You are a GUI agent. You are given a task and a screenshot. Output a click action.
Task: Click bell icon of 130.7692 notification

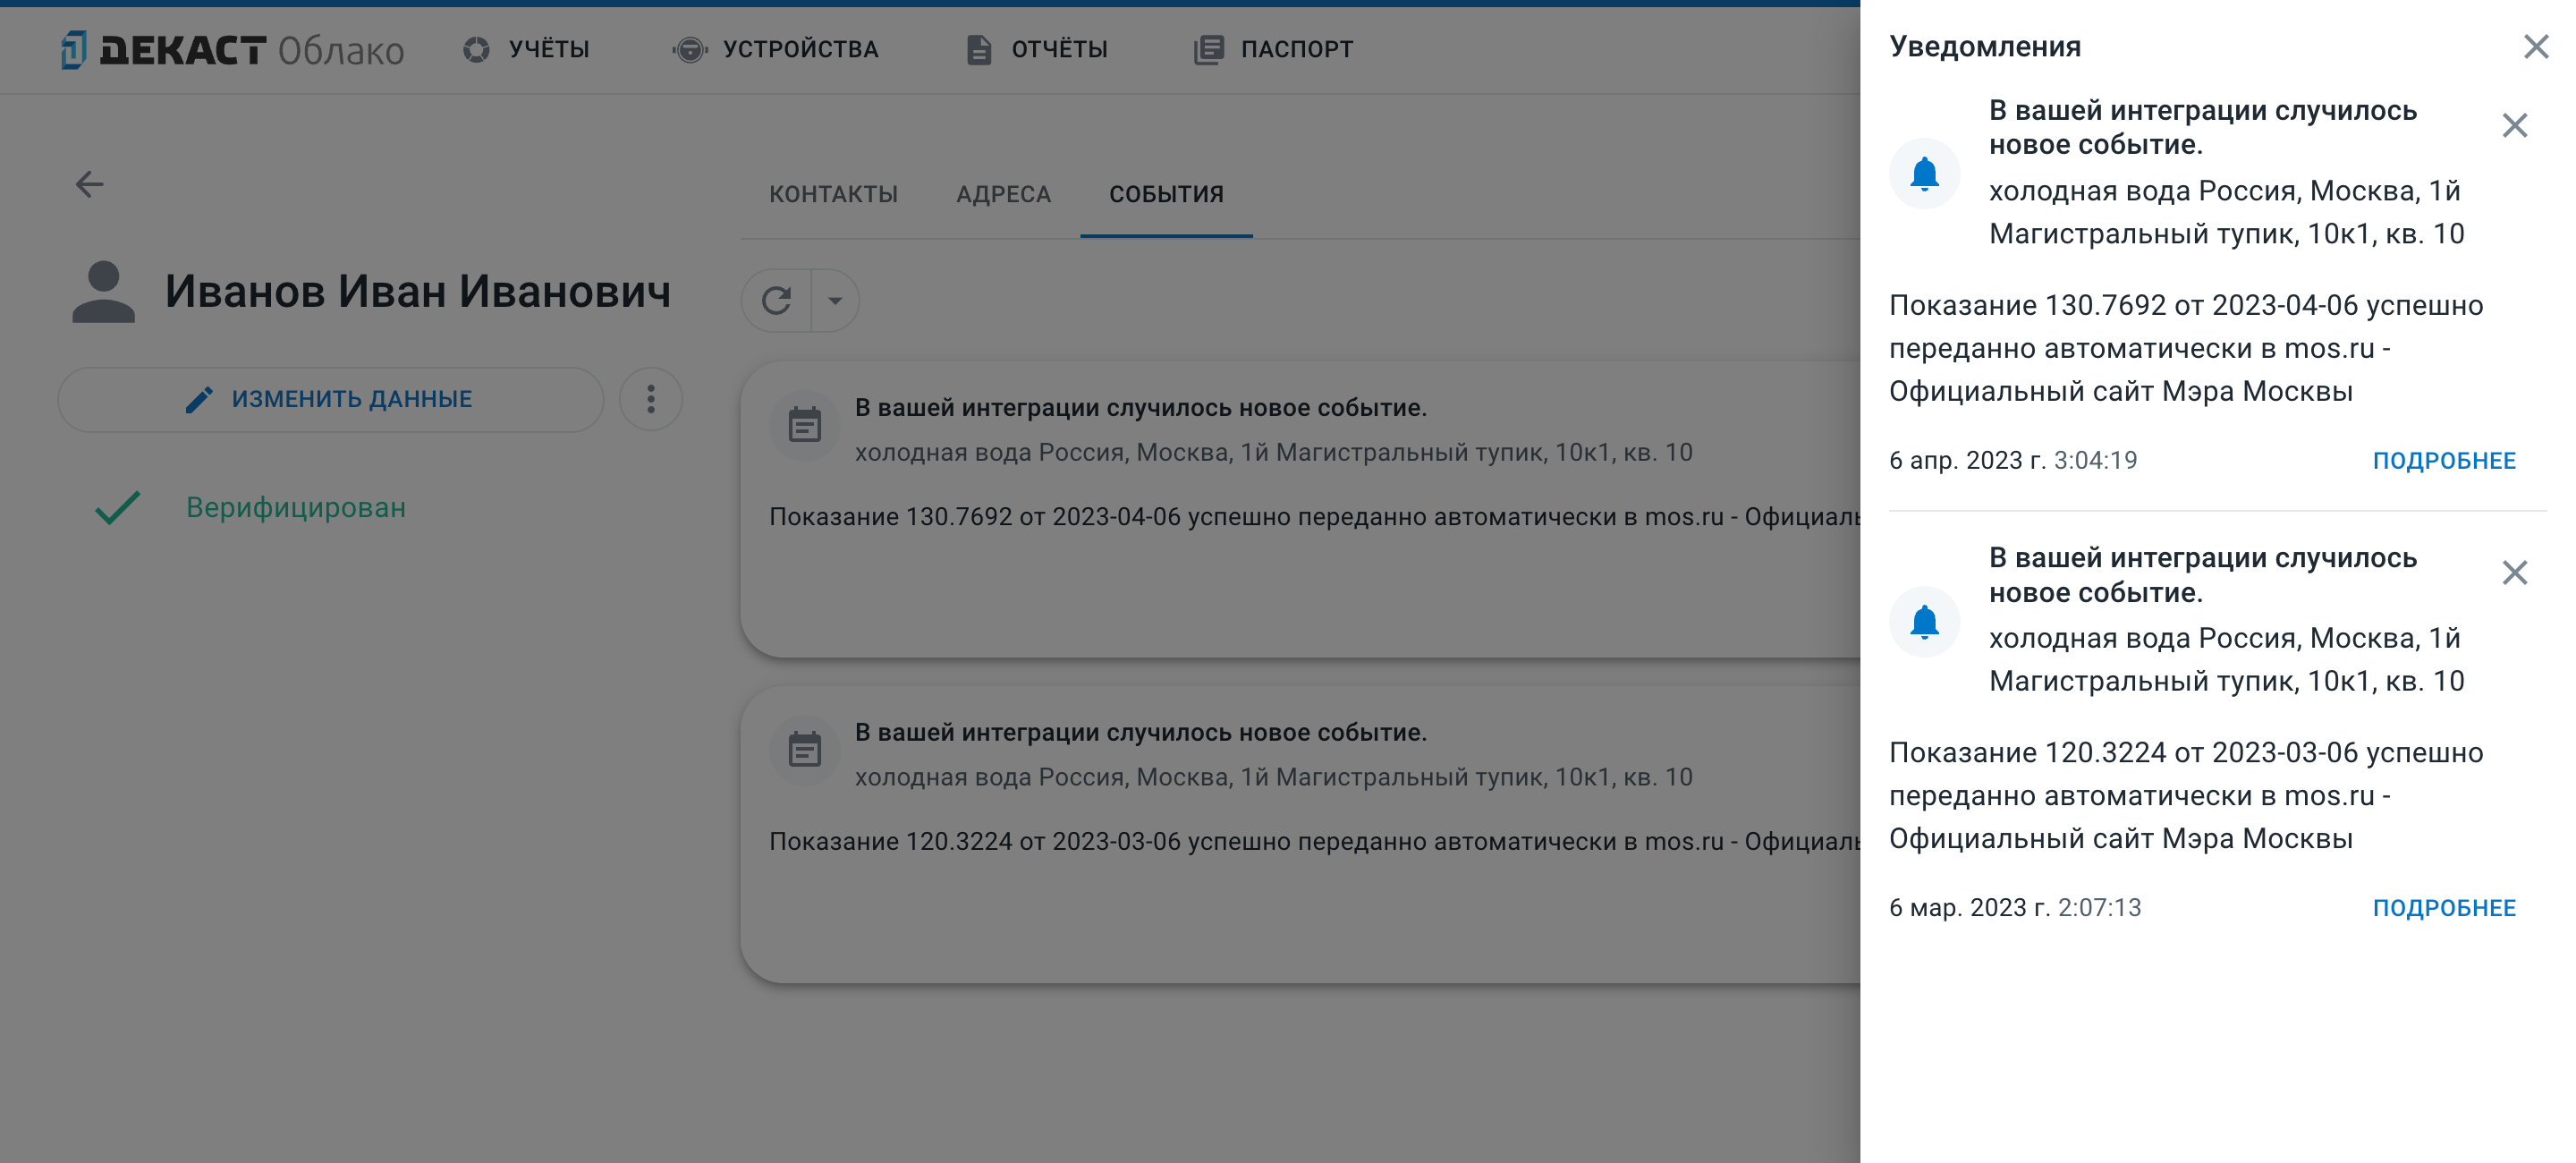1924,174
